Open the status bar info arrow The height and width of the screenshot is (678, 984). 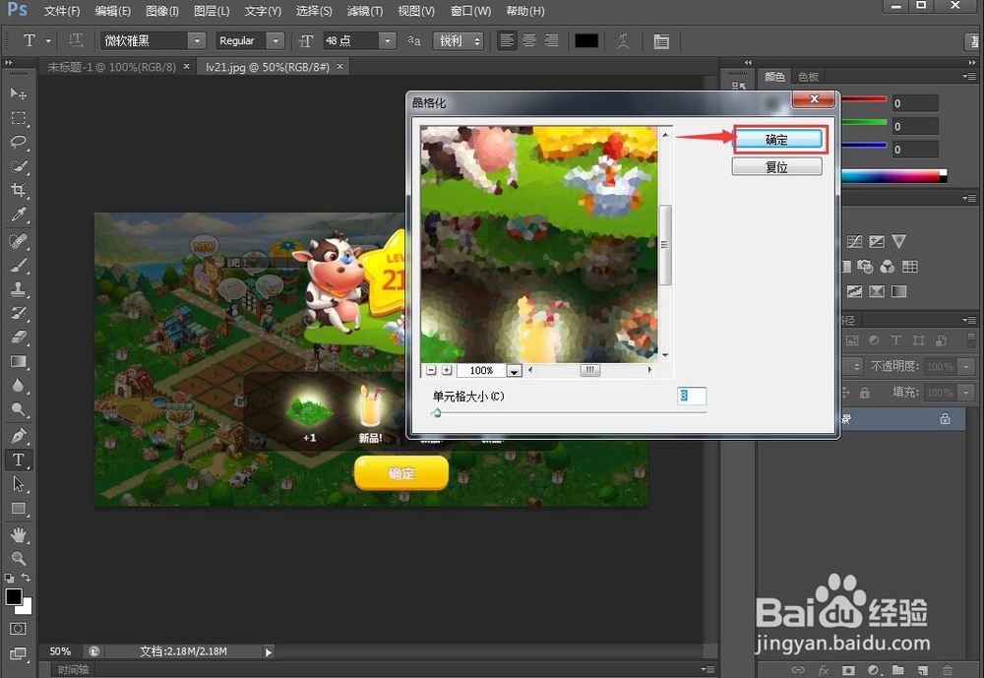coord(269,652)
